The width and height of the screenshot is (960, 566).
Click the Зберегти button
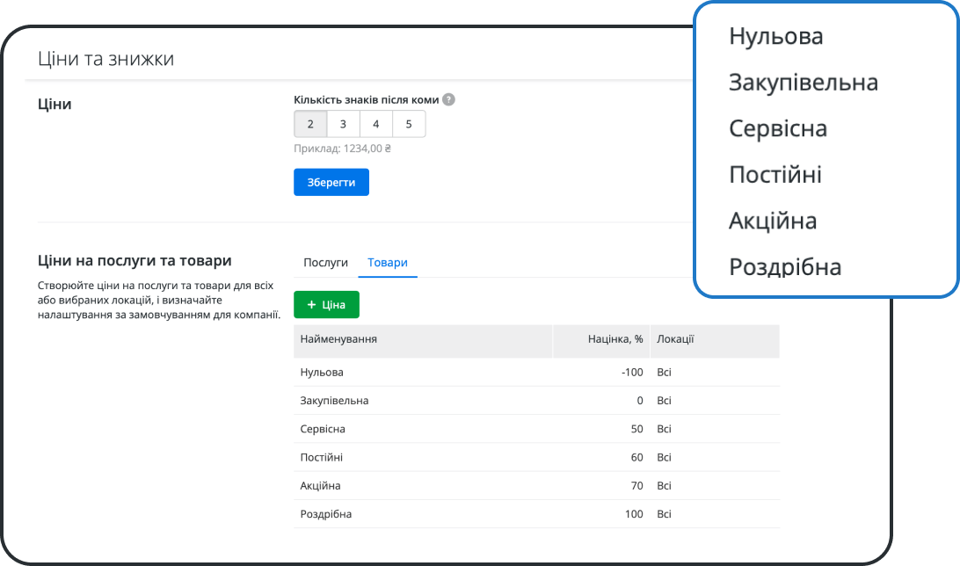pos(331,182)
